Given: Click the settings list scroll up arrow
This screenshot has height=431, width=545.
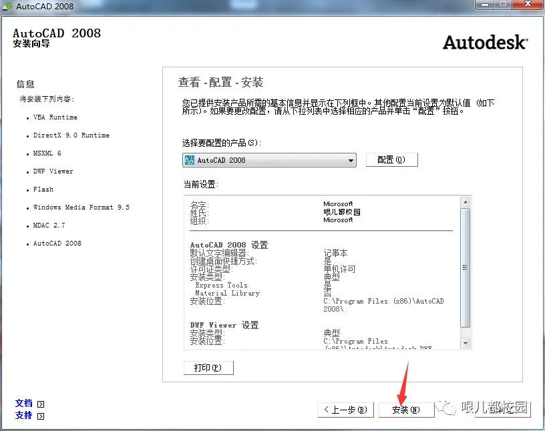Looking at the screenshot, I should pyautogui.click(x=466, y=201).
